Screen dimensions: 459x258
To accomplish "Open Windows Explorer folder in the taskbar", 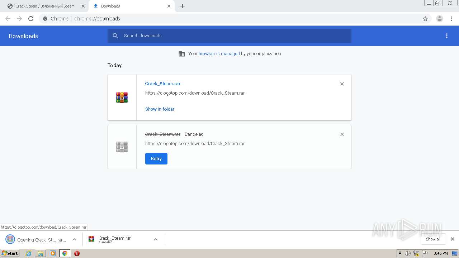I will 41,253.
